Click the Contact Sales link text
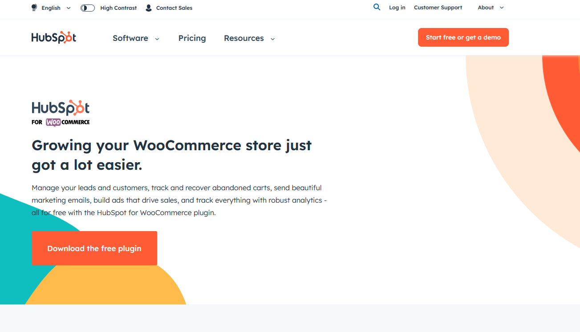The width and height of the screenshot is (580, 332). coord(174,8)
